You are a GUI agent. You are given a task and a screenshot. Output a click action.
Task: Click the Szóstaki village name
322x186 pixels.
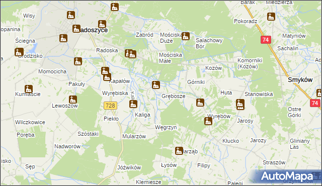point(88,134)
